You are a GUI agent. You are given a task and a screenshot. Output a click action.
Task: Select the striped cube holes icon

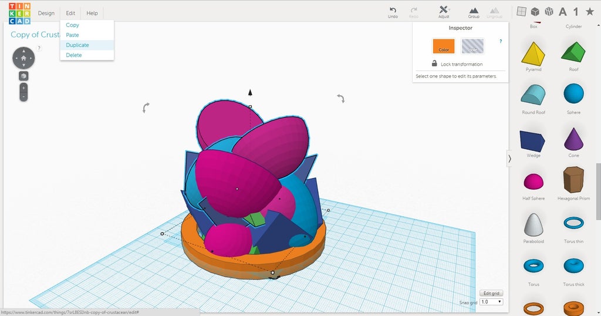tap(549, 12)
